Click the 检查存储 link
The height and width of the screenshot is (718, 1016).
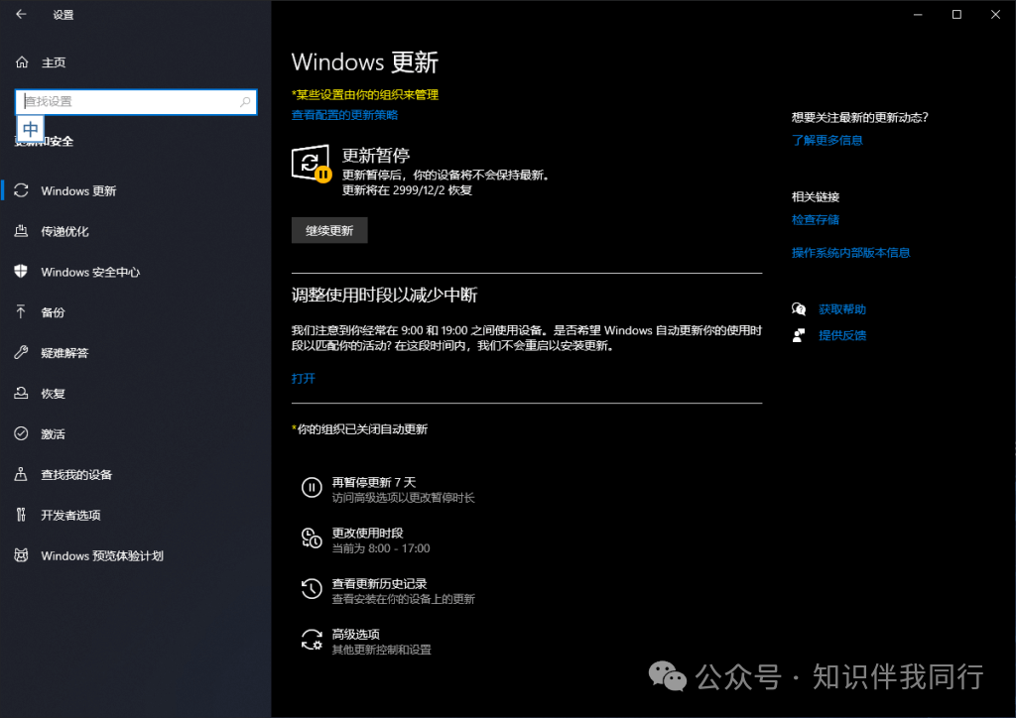pos(816,219)
